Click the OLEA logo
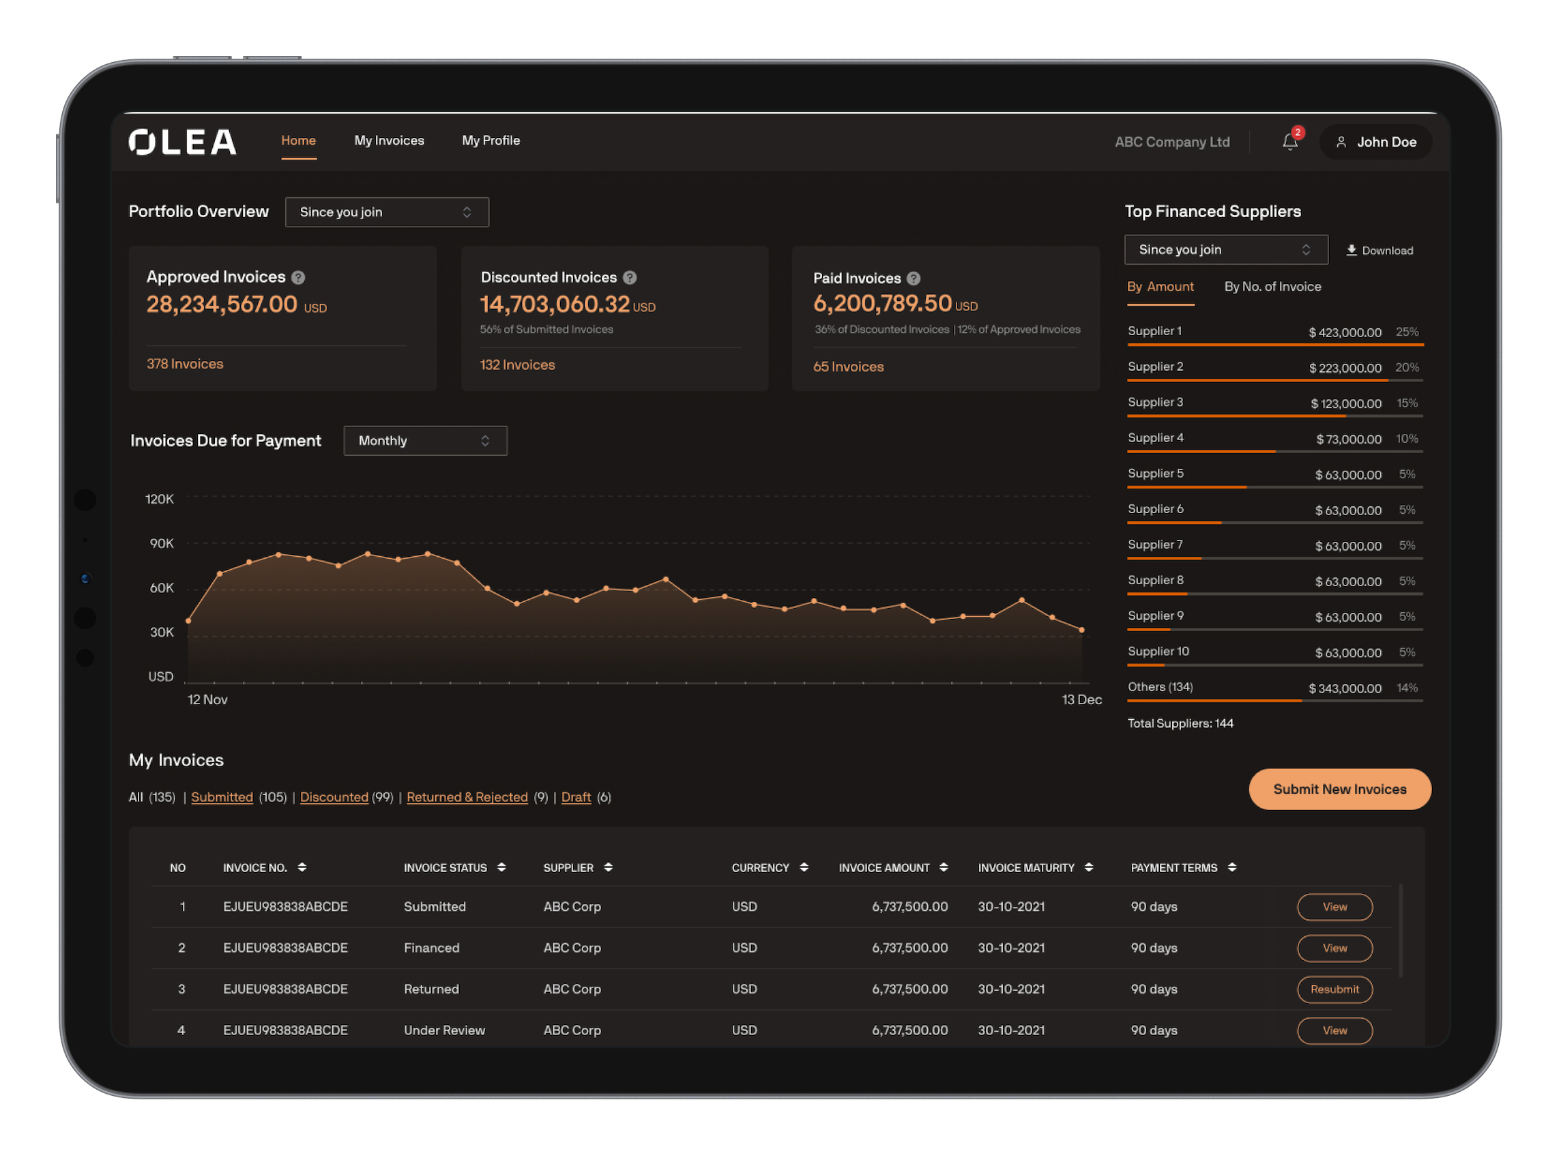The image size is (1561, 1158). [182, 142]
